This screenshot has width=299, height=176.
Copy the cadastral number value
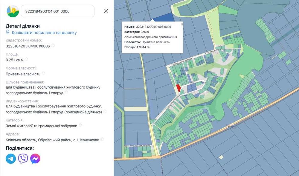53,45
